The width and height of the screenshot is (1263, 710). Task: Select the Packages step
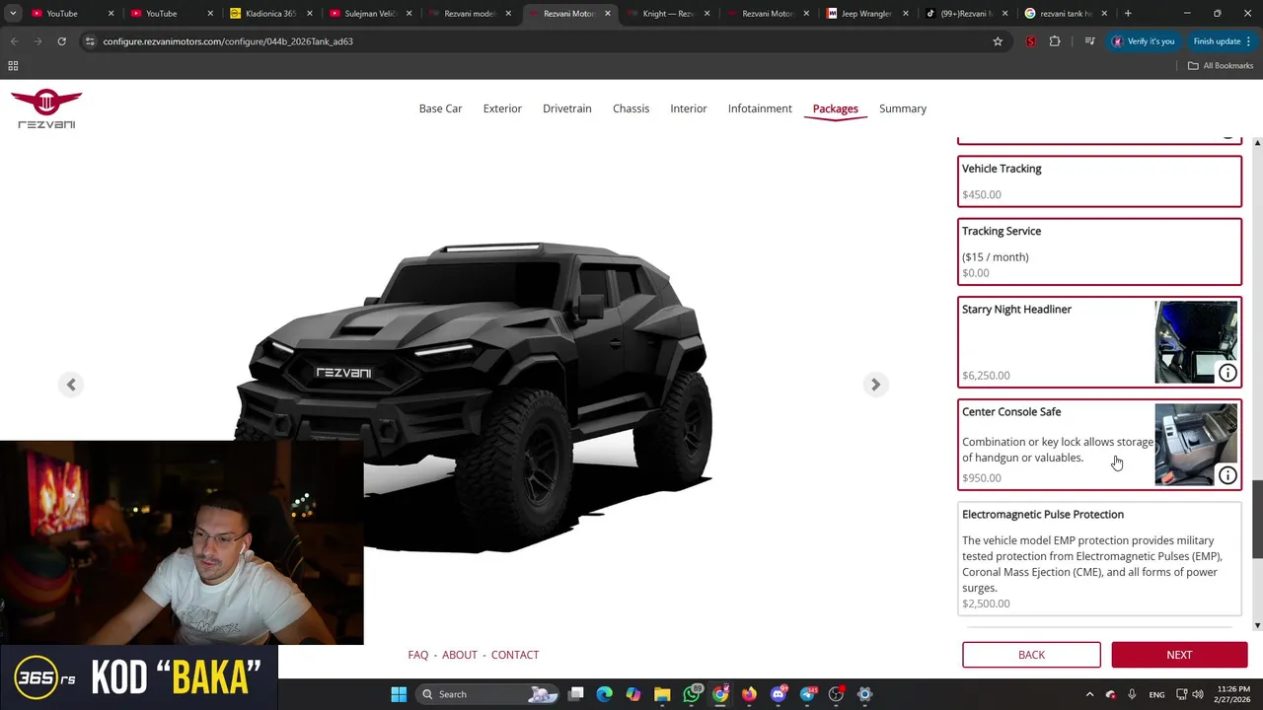[x=835, y=108]
